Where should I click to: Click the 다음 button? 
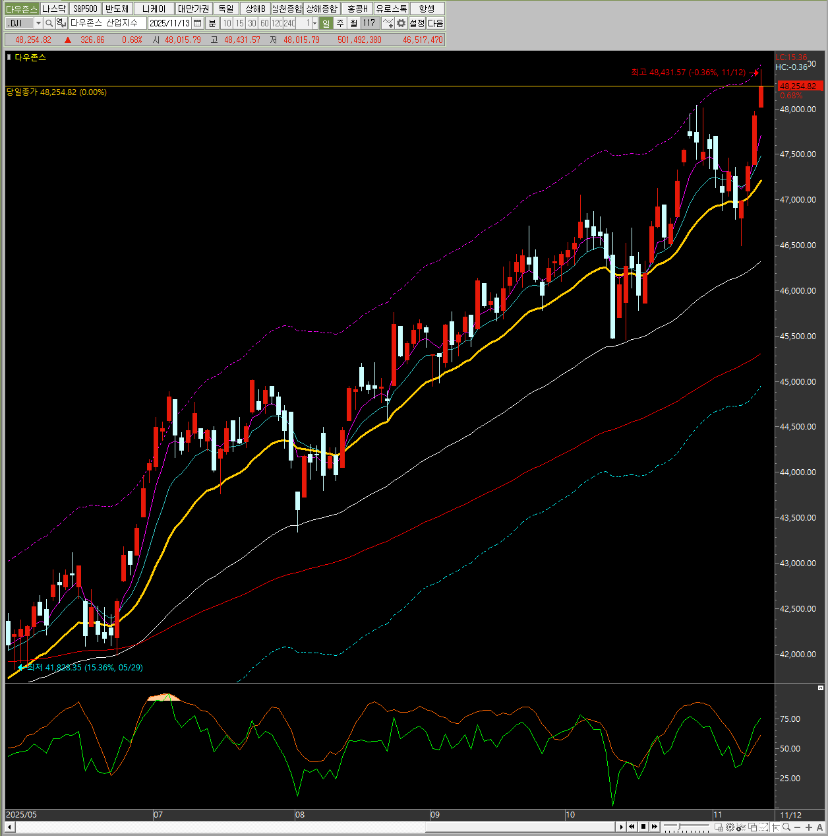coord(436,23)
